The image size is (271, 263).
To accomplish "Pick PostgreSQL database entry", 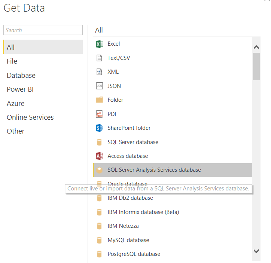I will pyautogui.click(x=173, y=254).
